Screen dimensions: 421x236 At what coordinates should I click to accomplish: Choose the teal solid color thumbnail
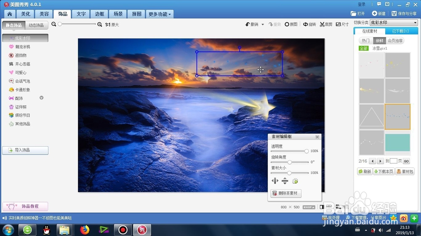398,142
